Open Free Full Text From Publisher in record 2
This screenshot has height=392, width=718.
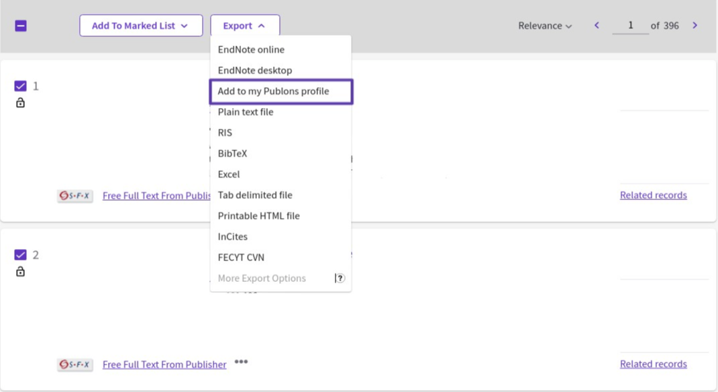(x=164, y=364)
